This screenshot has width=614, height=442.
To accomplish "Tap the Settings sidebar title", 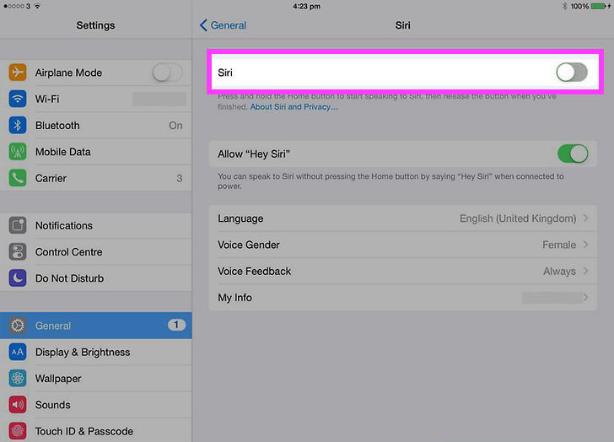I will point(95,25).
